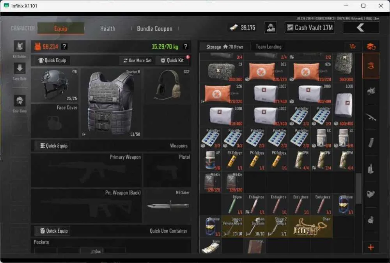The width and height of the screenshot is (390, 263).
Task: Click the empty Primary Weapon slot
Action: coord(86,170)
